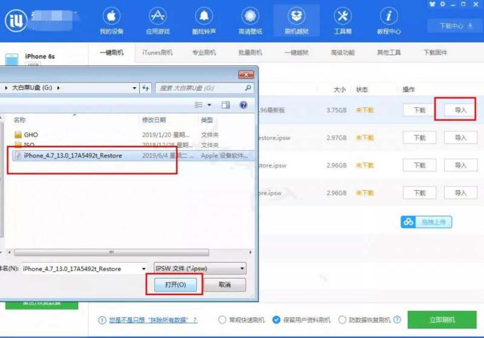
Task: Open 应用游戏 app store section
Action: 158,21
